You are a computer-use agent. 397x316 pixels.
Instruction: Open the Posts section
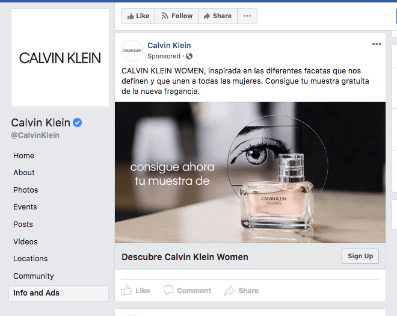(x=23, y=225)
